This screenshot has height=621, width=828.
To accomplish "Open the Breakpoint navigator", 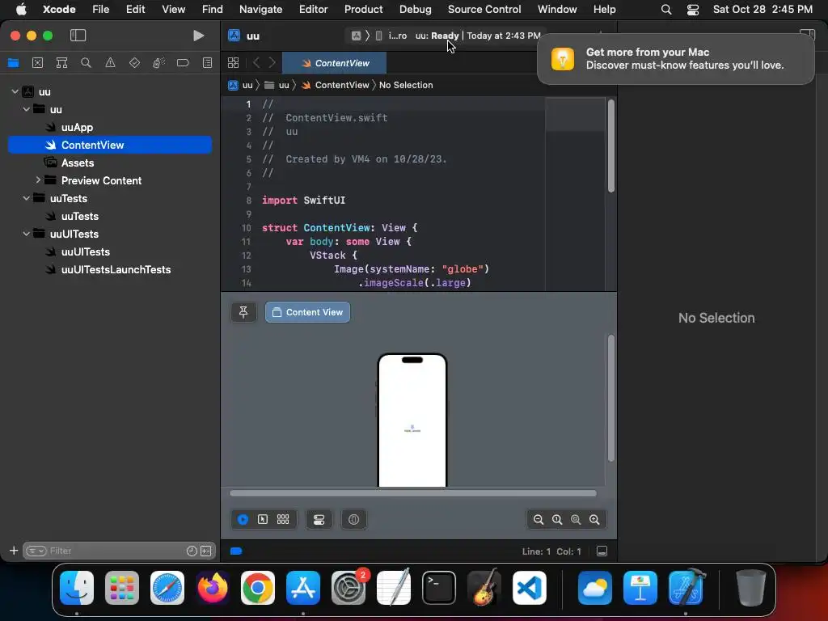I will click(183, 63).
